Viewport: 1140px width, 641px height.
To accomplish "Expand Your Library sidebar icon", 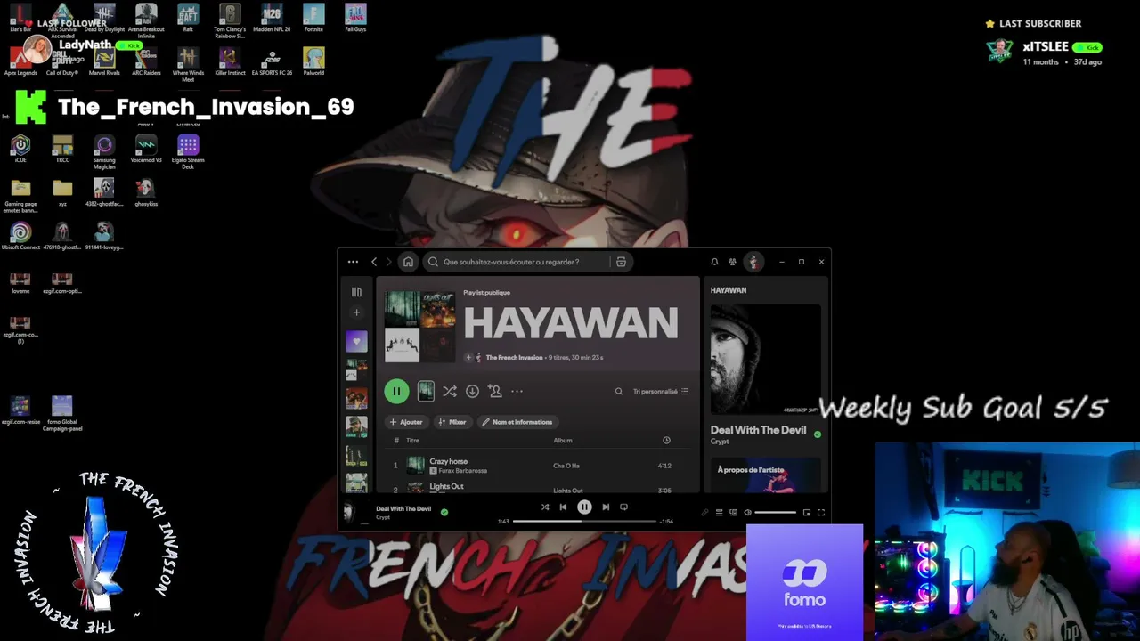I will click(x=356, y=292).
